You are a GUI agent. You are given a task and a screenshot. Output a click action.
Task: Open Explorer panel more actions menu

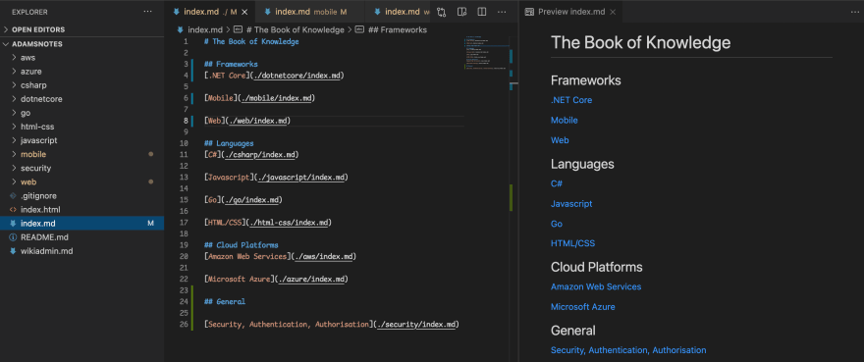point(147,12)
